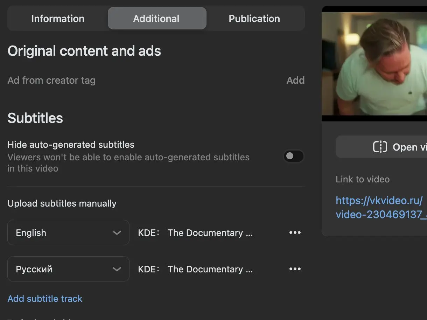
Task: Click Add subtitle track link
Action: [x=45, y=299]
